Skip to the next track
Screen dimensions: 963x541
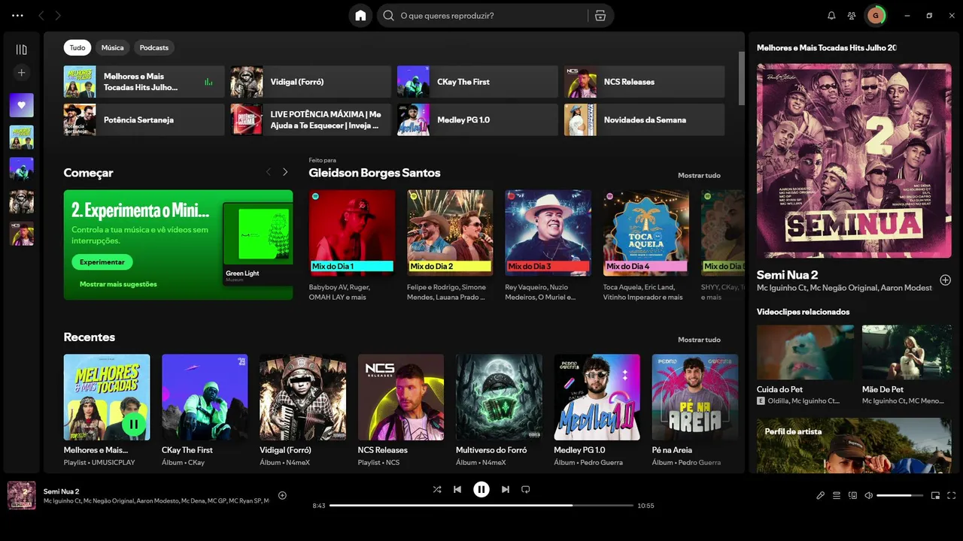pyautogui.click(x=506, y=489)
